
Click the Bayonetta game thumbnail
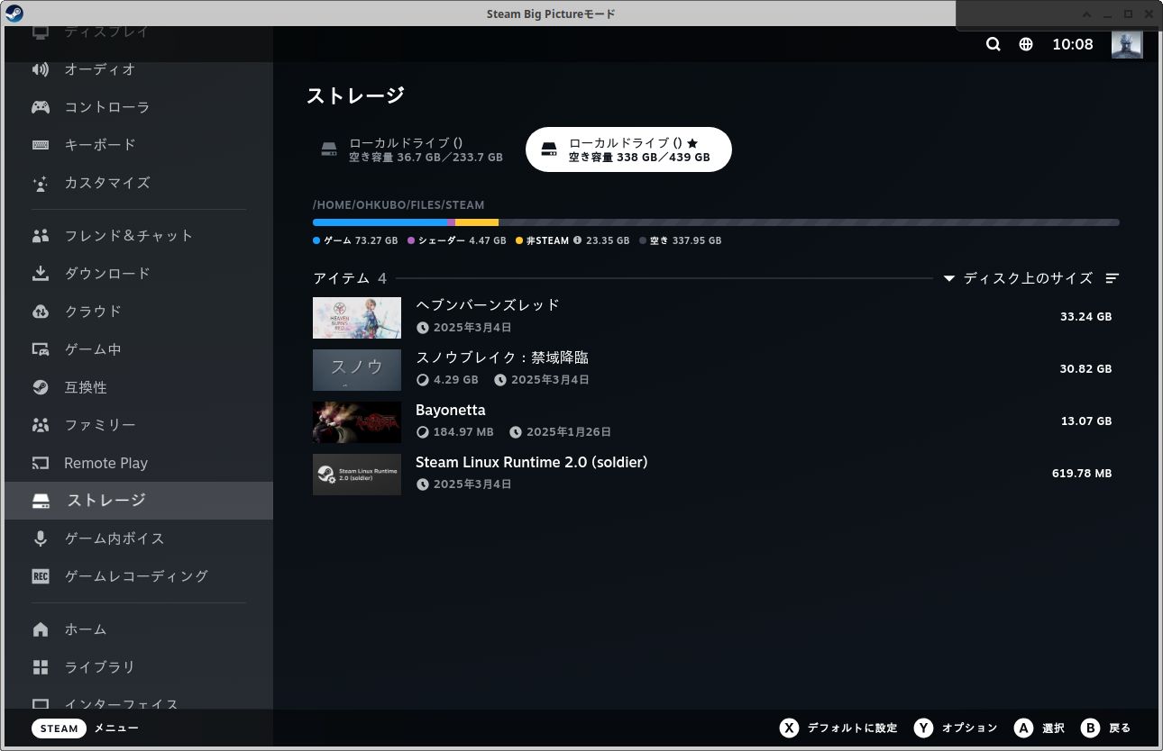[x=356, y=422]
